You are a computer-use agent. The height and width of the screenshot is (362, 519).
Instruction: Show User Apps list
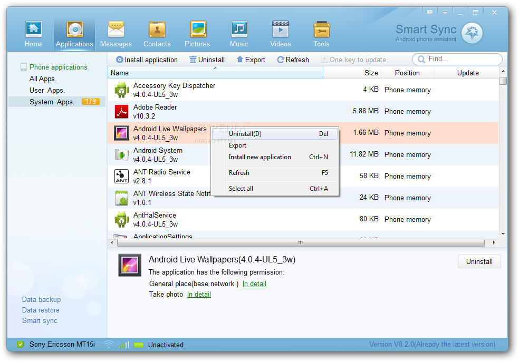47,90
